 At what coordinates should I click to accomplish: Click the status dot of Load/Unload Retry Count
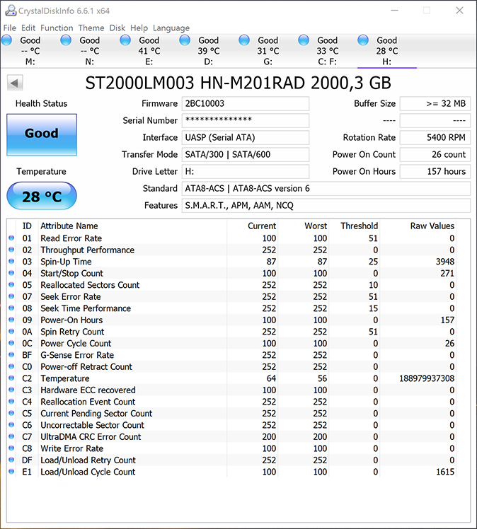pyautogui.click(x=11, y=460)
